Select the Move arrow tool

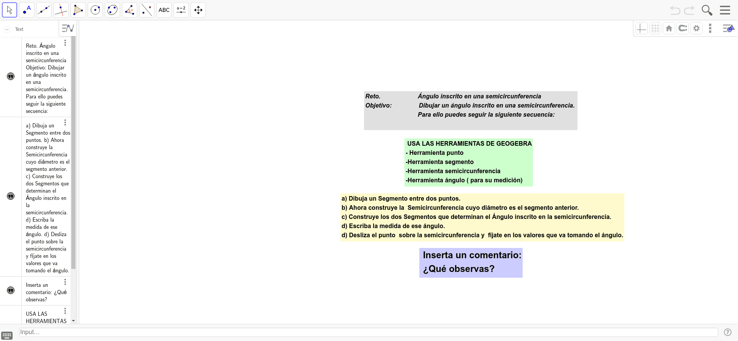point(10,10)
